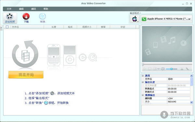195x122 pixels.
Task: Tick the select-all checkbox beside 文件名 header
Action: (x=7, y=27)
